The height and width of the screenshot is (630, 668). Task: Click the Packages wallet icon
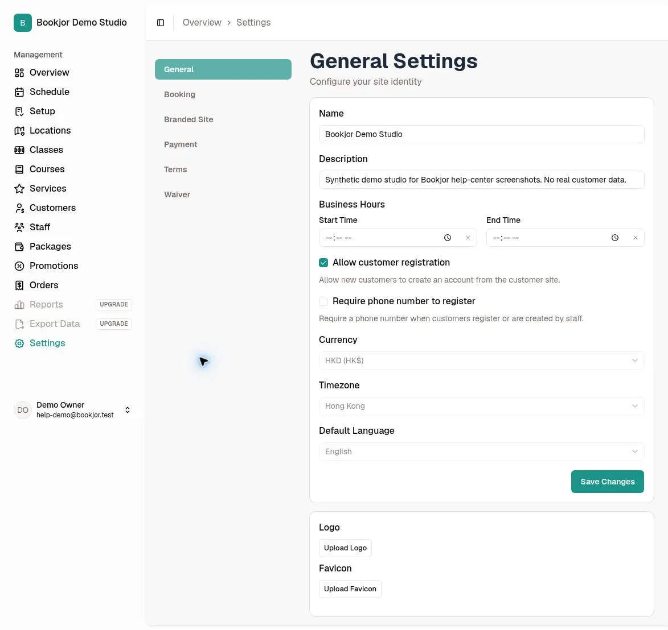click(x=19, y=247)
